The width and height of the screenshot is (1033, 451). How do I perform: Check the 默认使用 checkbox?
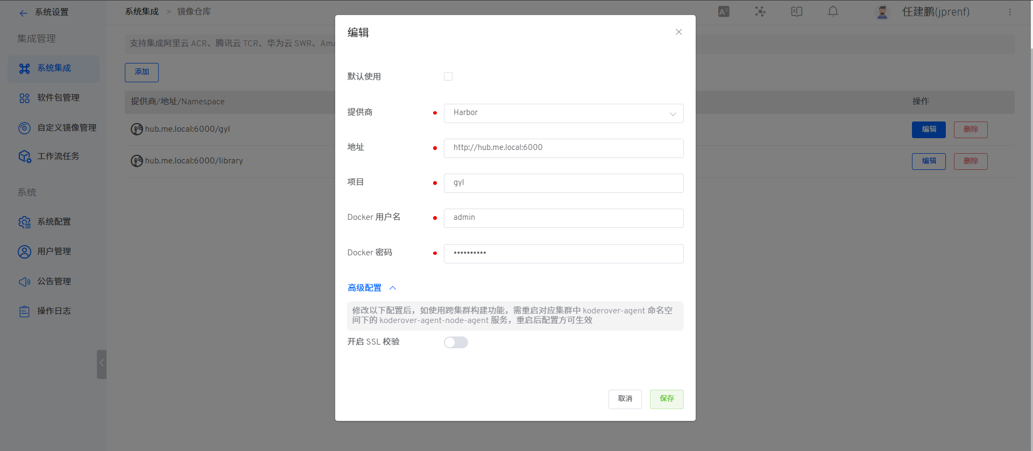448,76
